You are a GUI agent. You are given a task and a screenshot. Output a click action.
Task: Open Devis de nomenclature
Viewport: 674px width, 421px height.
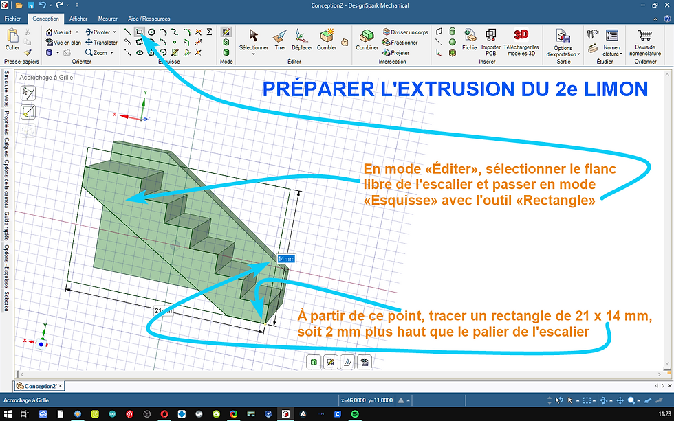[x=645, y=42]
